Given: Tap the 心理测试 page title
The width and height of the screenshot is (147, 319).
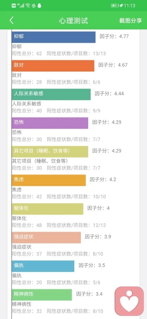Looking at the screenshot, I should [x=73, y=21].
